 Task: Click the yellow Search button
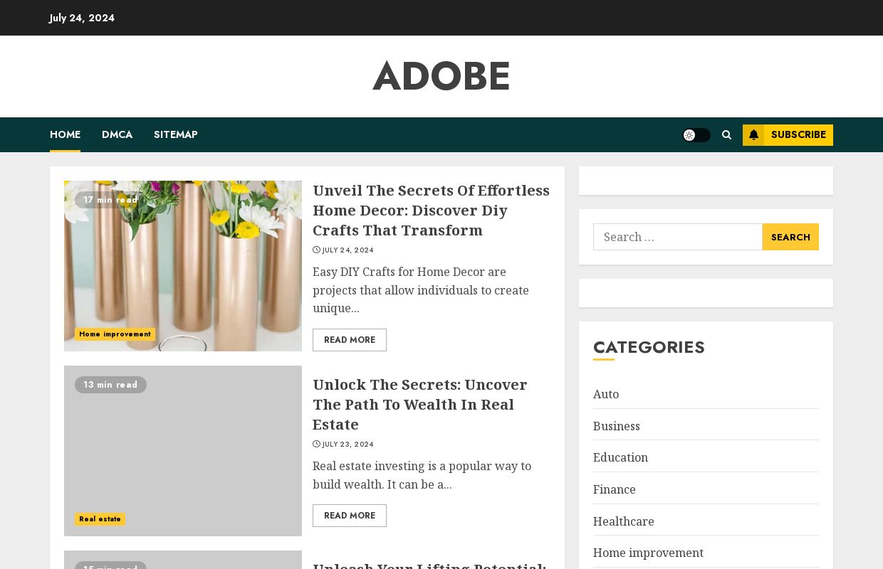point(790,237)
